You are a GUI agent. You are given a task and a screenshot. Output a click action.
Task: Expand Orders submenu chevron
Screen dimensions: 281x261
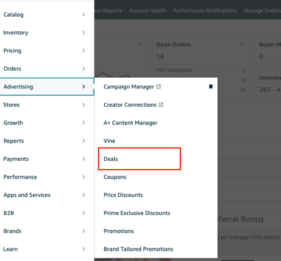[83, 69]
